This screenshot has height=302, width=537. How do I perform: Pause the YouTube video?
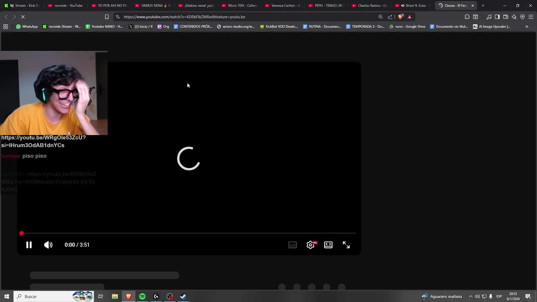[29, 245]
